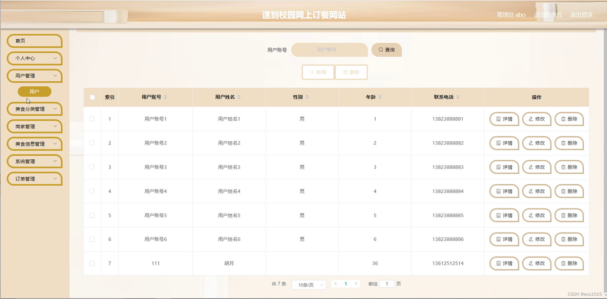This screenshot has width=607, height=299.
Task: Delete the 胡月 row
Action: [569, 263]
